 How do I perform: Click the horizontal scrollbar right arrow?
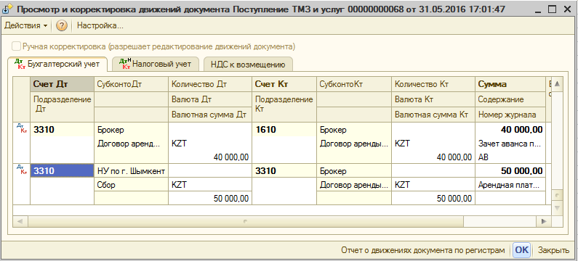pos(544,221)
